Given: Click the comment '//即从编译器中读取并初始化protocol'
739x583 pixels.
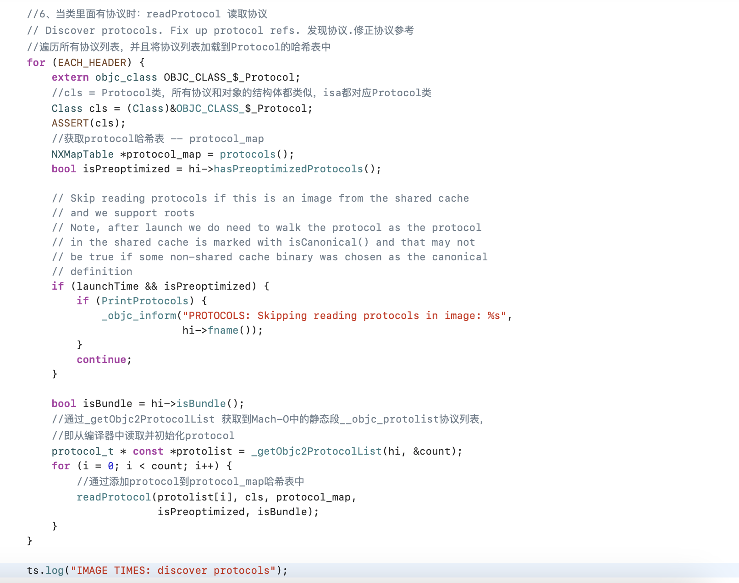Looking at the screenshot, I should [143, 435].
